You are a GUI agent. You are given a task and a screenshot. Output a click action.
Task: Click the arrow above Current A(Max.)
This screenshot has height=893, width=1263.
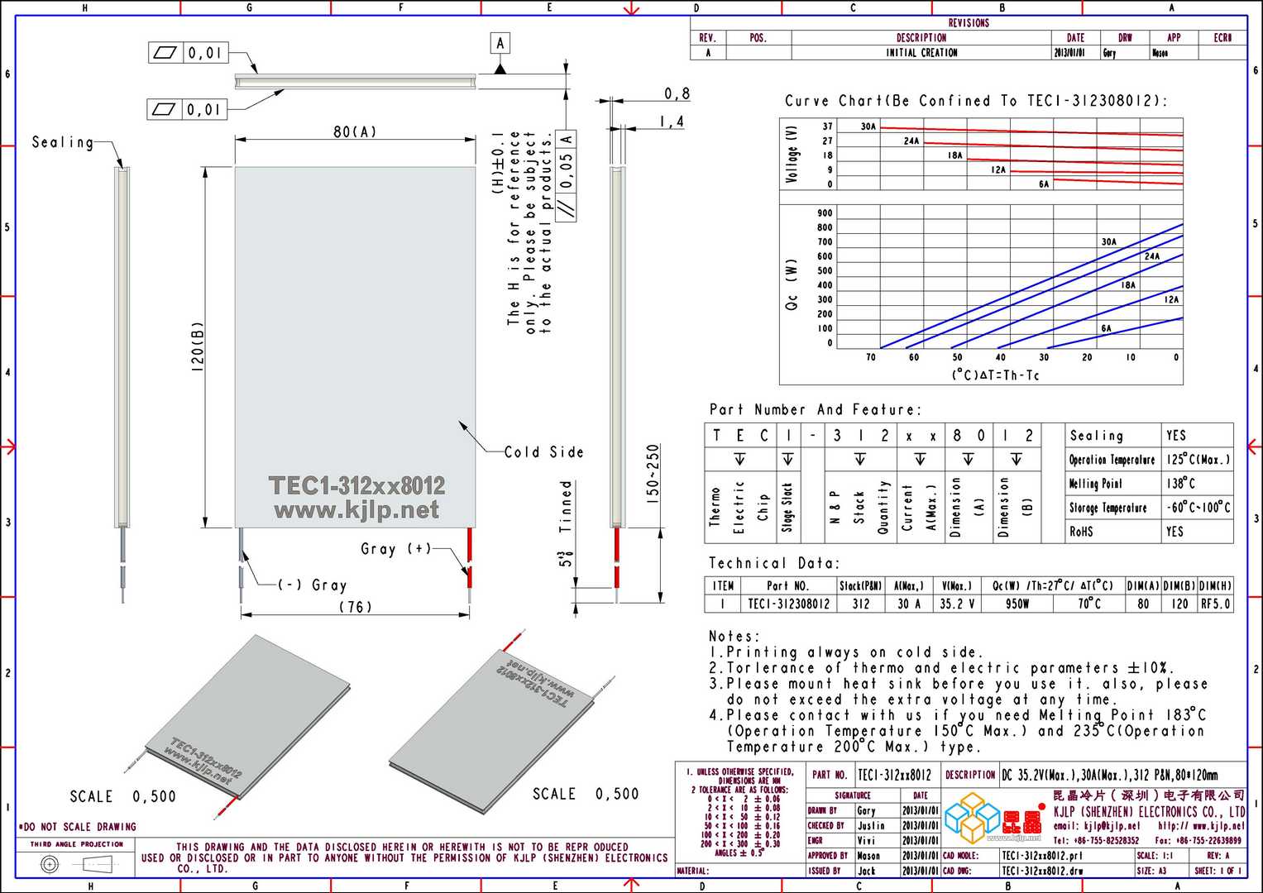[x=920, y=458]
